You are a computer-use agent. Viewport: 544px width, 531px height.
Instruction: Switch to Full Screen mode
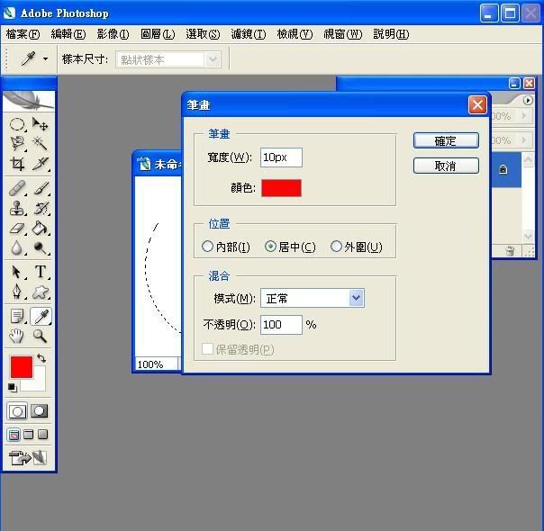tap(42, 435)
